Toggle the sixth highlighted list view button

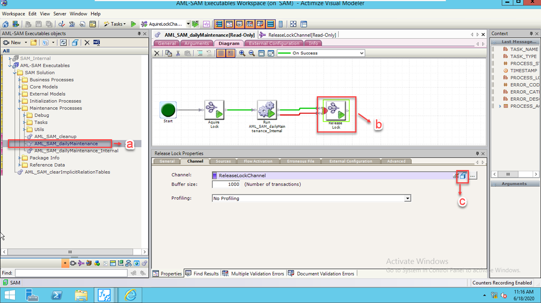270,24
